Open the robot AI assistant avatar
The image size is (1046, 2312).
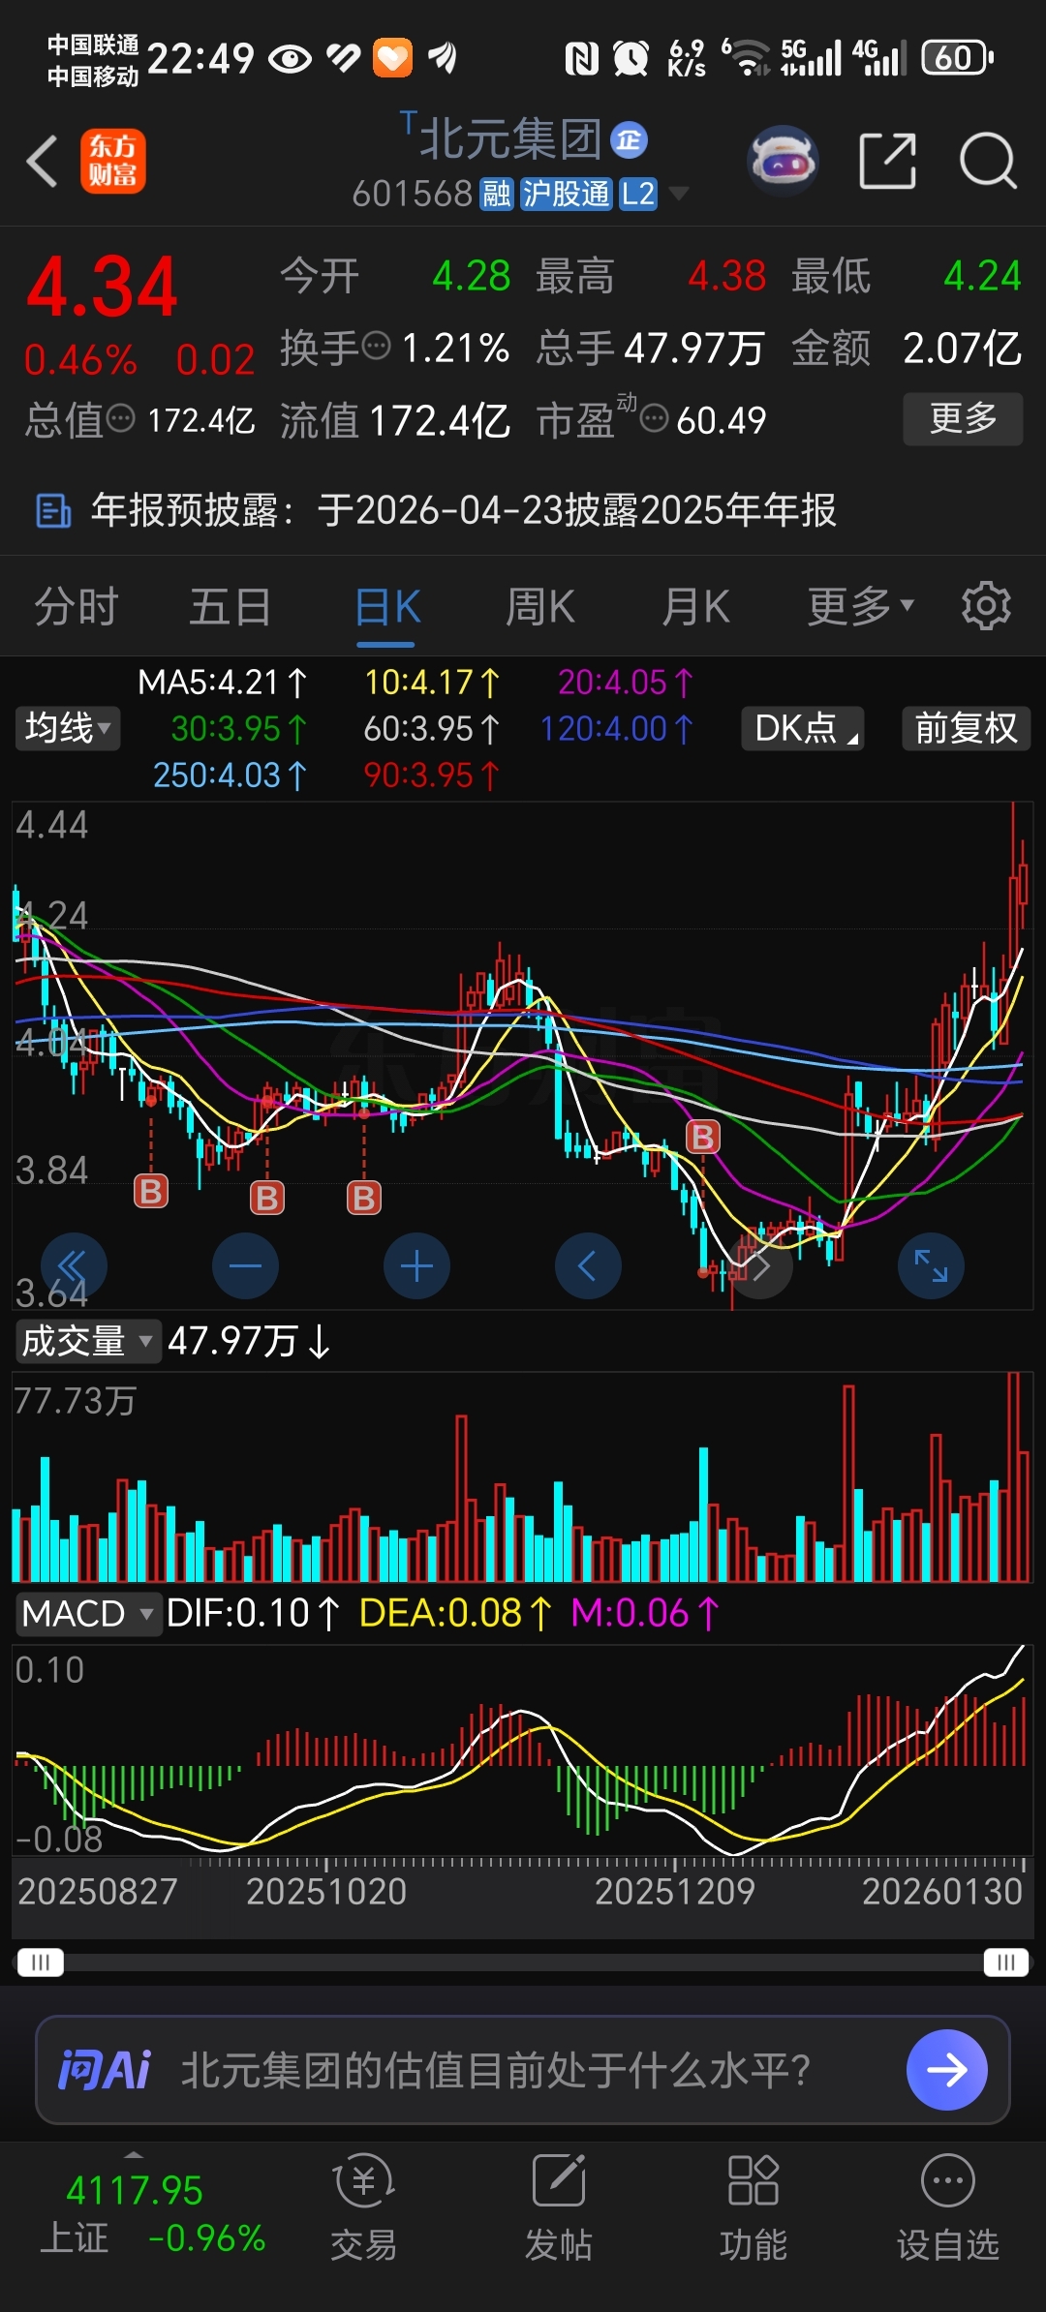click(x=783, y=161)
